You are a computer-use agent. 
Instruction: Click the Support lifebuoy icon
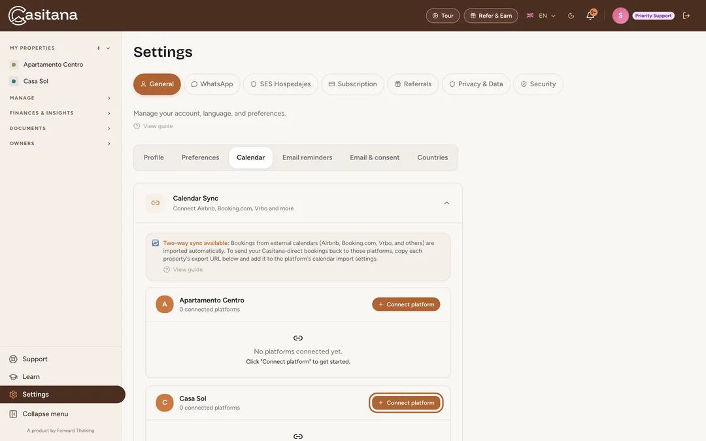click(x=14, y=359)
